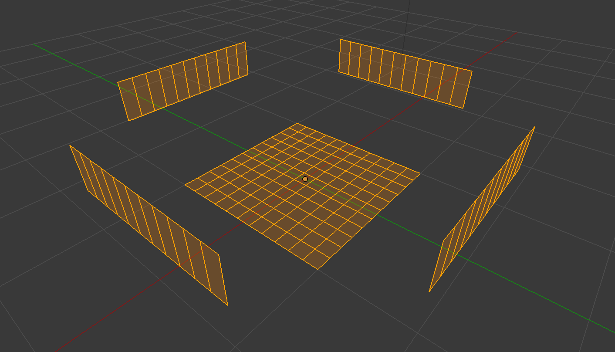Click the farthest corner vertex of floor plane
615x352 pixels.
point(298,124)
